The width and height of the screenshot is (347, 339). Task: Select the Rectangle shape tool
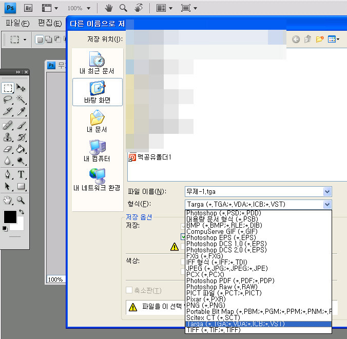[x=21, y=186]
